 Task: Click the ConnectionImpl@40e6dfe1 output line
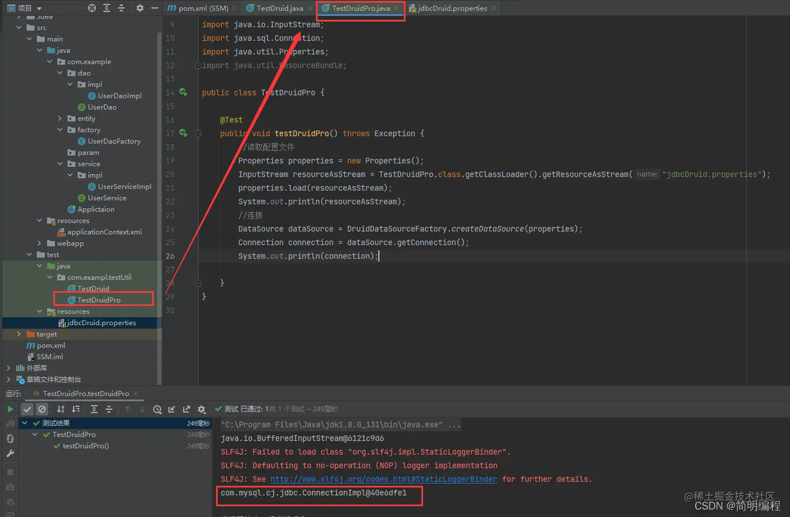(314, 493)
